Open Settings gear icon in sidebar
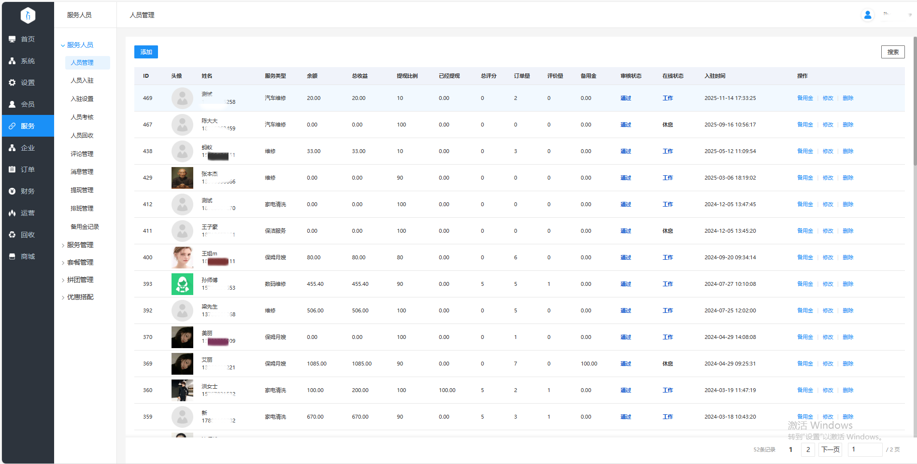The width and height of the screenshot is (917, 464). click(x=12, y=83)
